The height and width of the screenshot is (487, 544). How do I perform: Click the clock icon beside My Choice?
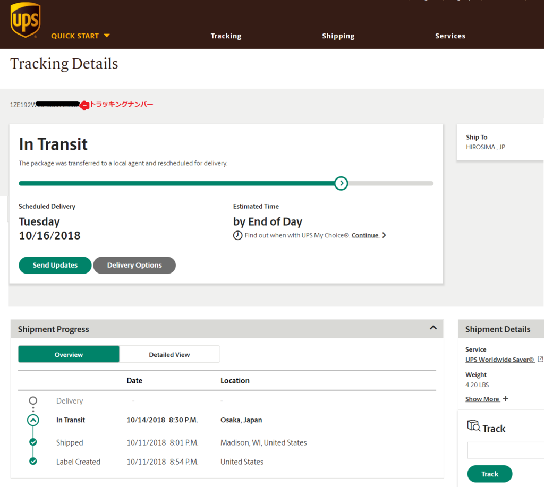coord(237,235)
